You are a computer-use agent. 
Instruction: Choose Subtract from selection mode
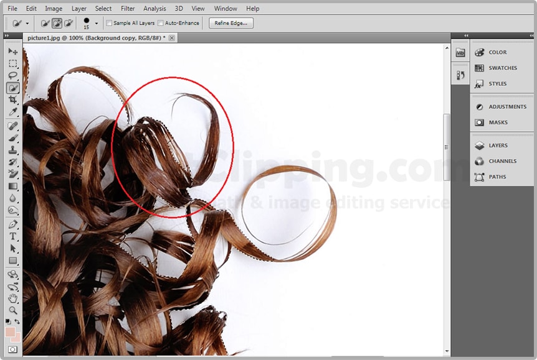pyautogui.click(x=69, y=23)
